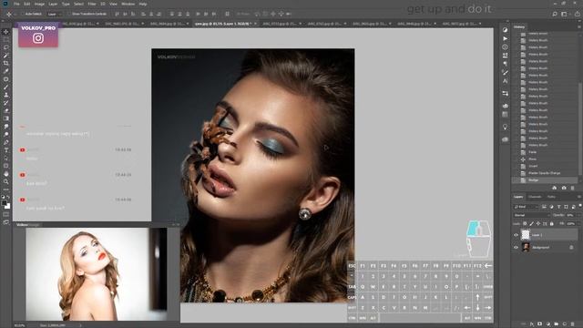Select the History Brush tool
Screen dimensions: 583x328
[6, 103]
